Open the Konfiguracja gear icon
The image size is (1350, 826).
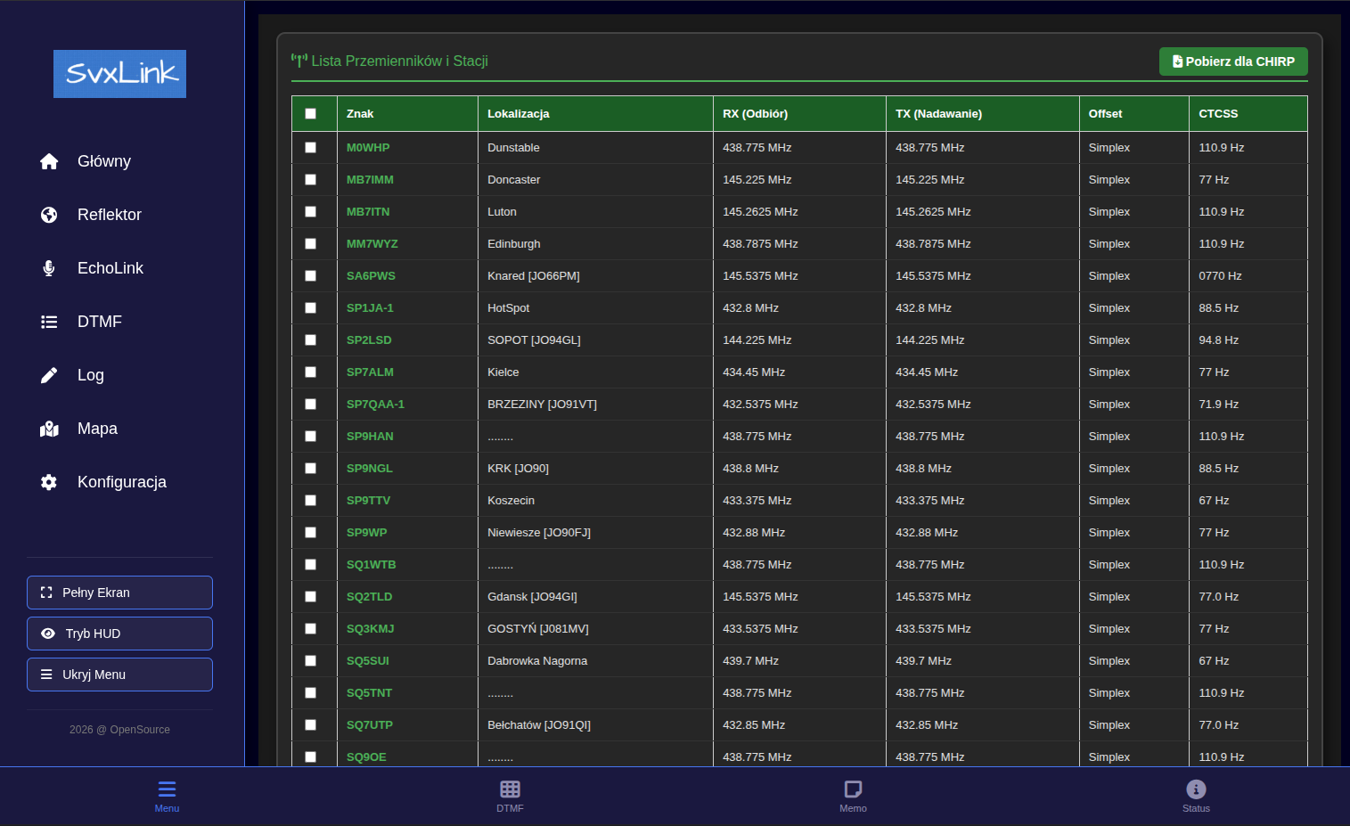tap(49, 482)
